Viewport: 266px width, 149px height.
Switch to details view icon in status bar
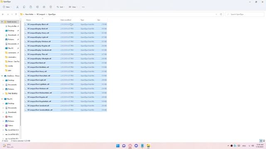[261, 141]
